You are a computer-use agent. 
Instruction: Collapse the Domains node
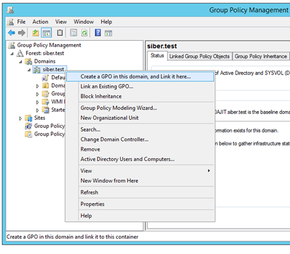[x=20, y=62]
